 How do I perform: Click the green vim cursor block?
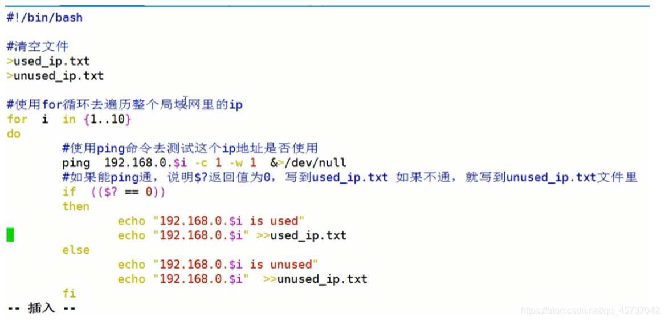[10, 235]
